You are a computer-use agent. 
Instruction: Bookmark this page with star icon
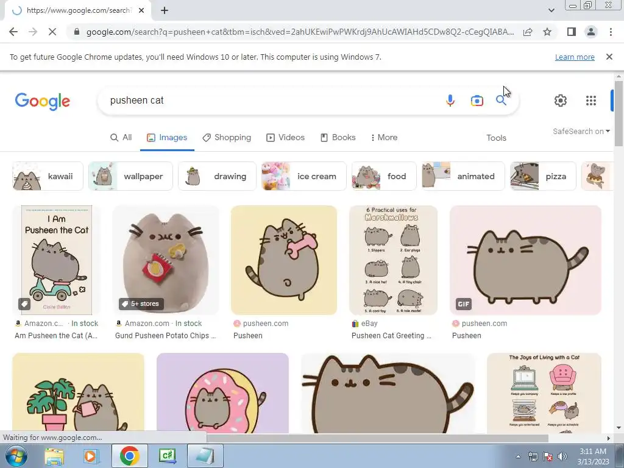click(547, 32)
